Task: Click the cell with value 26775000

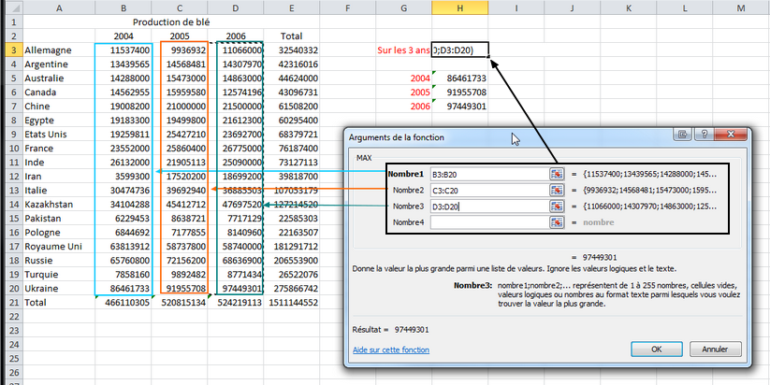Action: point(236,149)
